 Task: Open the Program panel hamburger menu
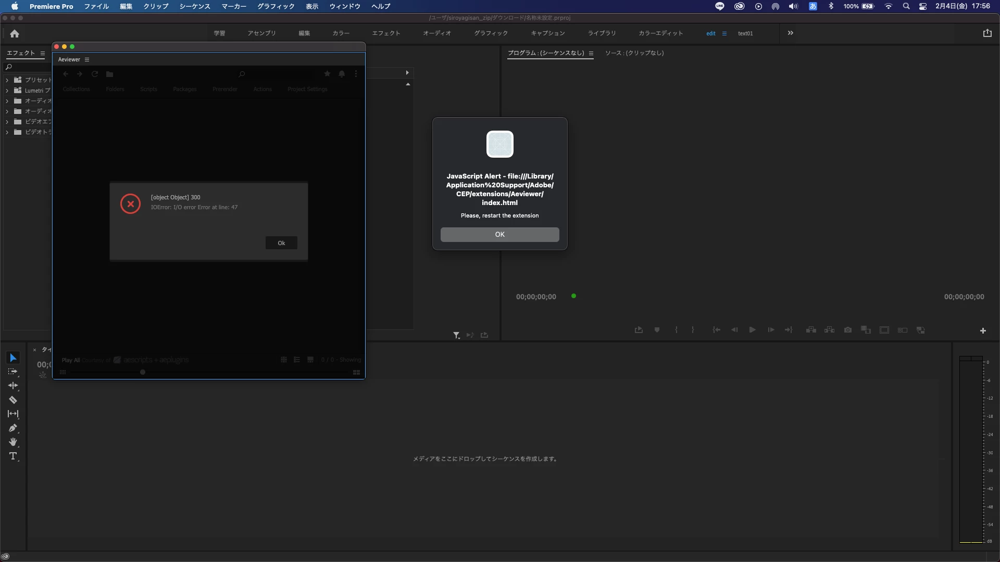[591, 53]
